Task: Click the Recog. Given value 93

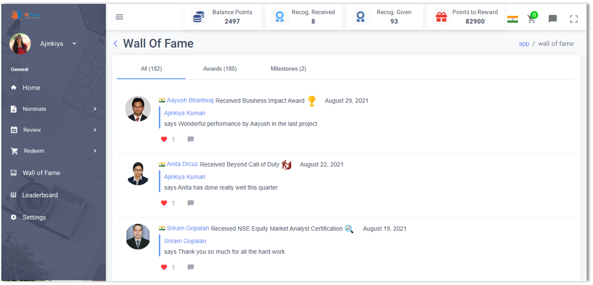Action: pyautogui.click(x=394, y=21)
